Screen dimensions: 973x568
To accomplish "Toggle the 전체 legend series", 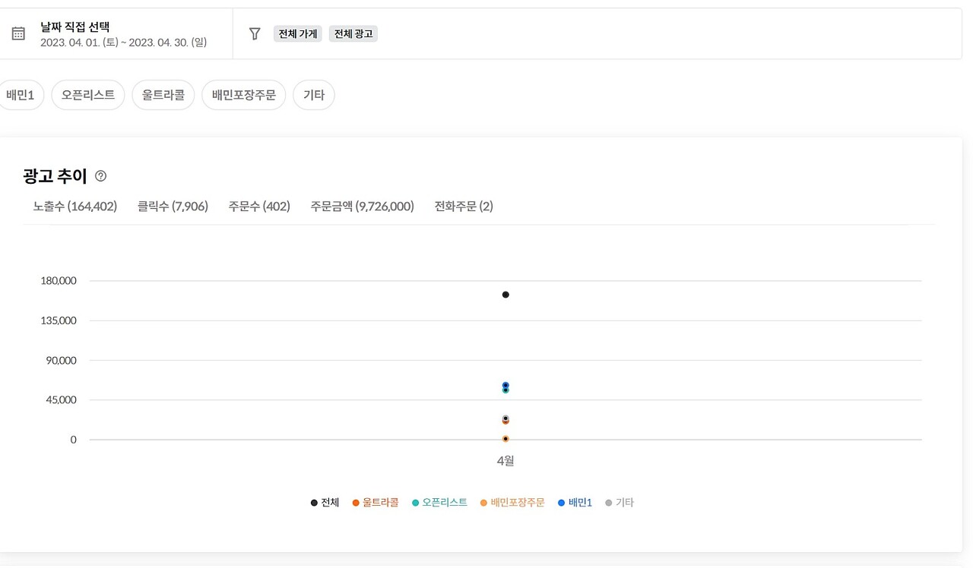I will click(x=325, y=503).
